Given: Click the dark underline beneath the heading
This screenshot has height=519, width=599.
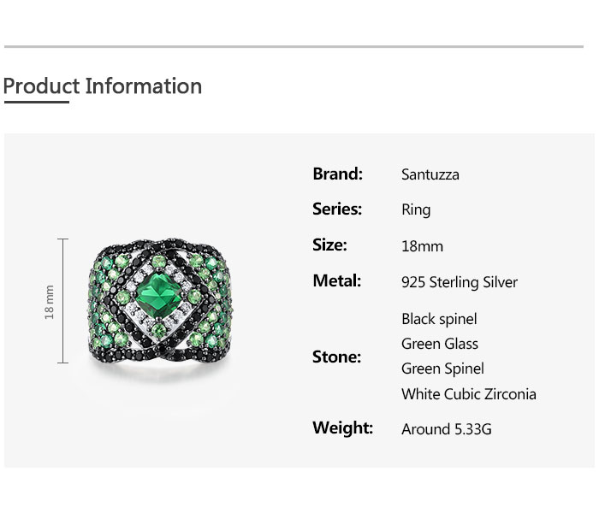Looking at the screenshot, I should tap(36, 103).
